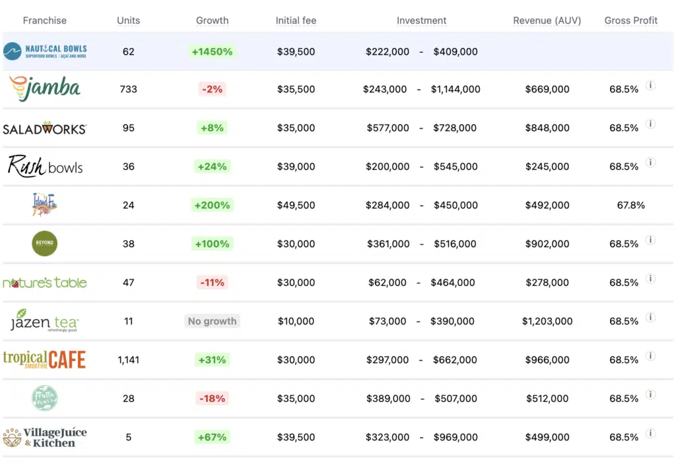Select the Island Fin Poke logo
676x464 pixels.
44,205
